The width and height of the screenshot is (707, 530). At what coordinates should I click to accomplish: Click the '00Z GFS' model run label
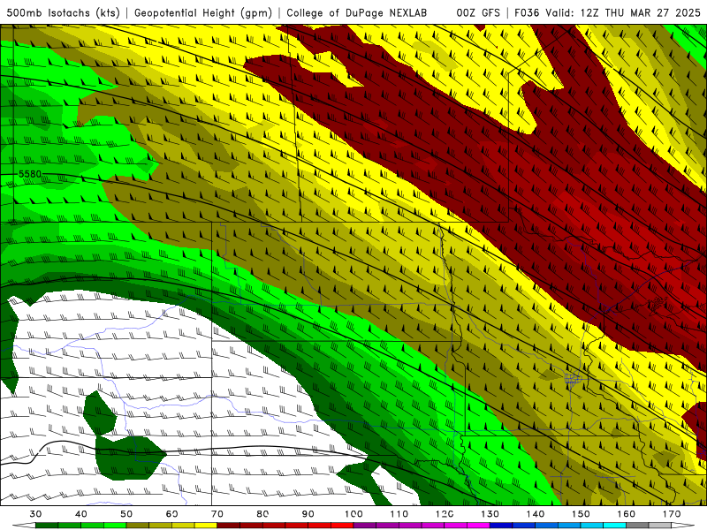point(478,13)
